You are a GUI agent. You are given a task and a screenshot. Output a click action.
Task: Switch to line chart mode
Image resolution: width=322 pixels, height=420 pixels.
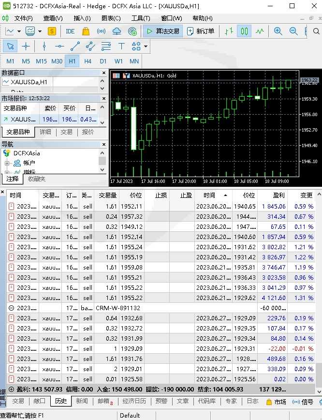(x=260, y=31)
